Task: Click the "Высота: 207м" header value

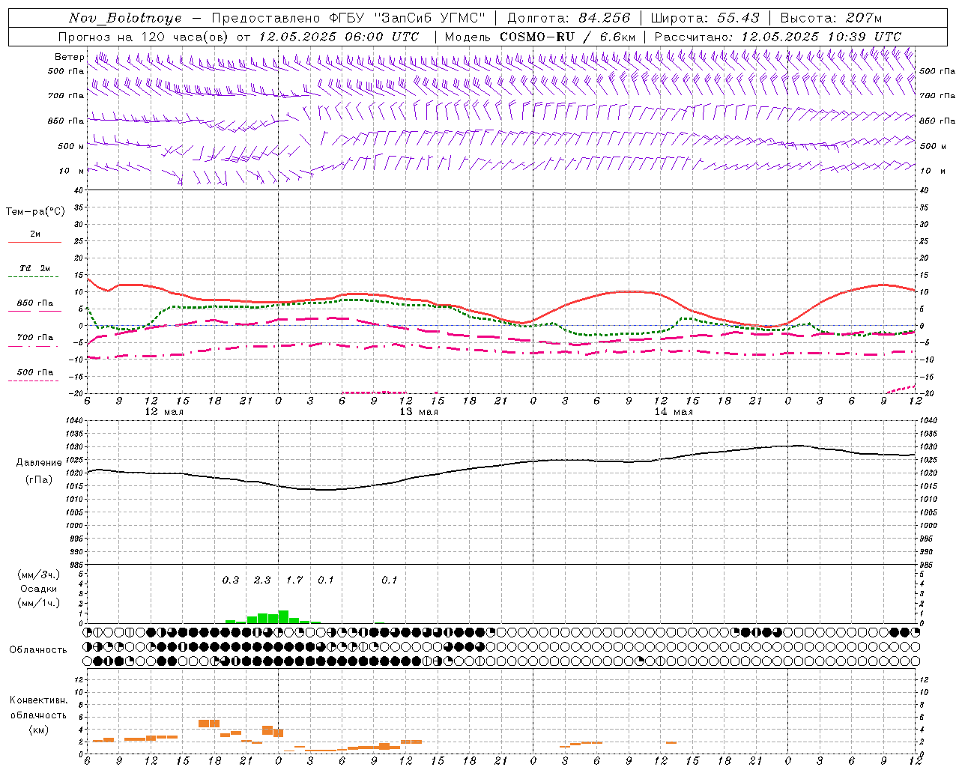Action: click(x=831, y=18)
